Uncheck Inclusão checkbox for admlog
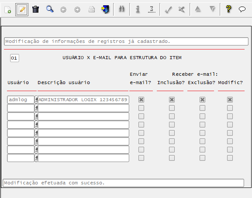 (172, 99)
